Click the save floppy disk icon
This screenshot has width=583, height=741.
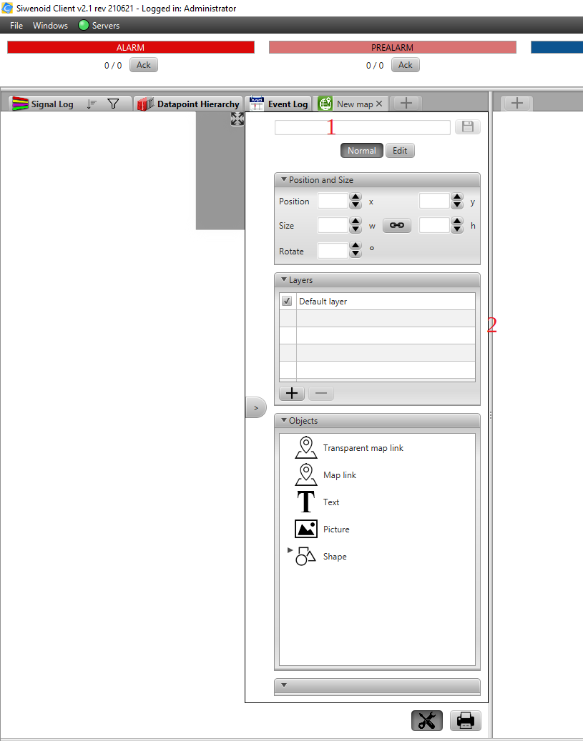467,127
